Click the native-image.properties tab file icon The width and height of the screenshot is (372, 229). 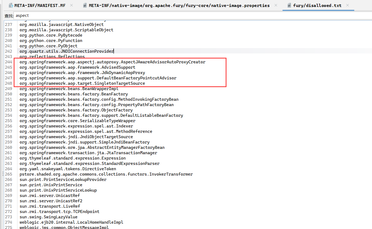(85, 5)
